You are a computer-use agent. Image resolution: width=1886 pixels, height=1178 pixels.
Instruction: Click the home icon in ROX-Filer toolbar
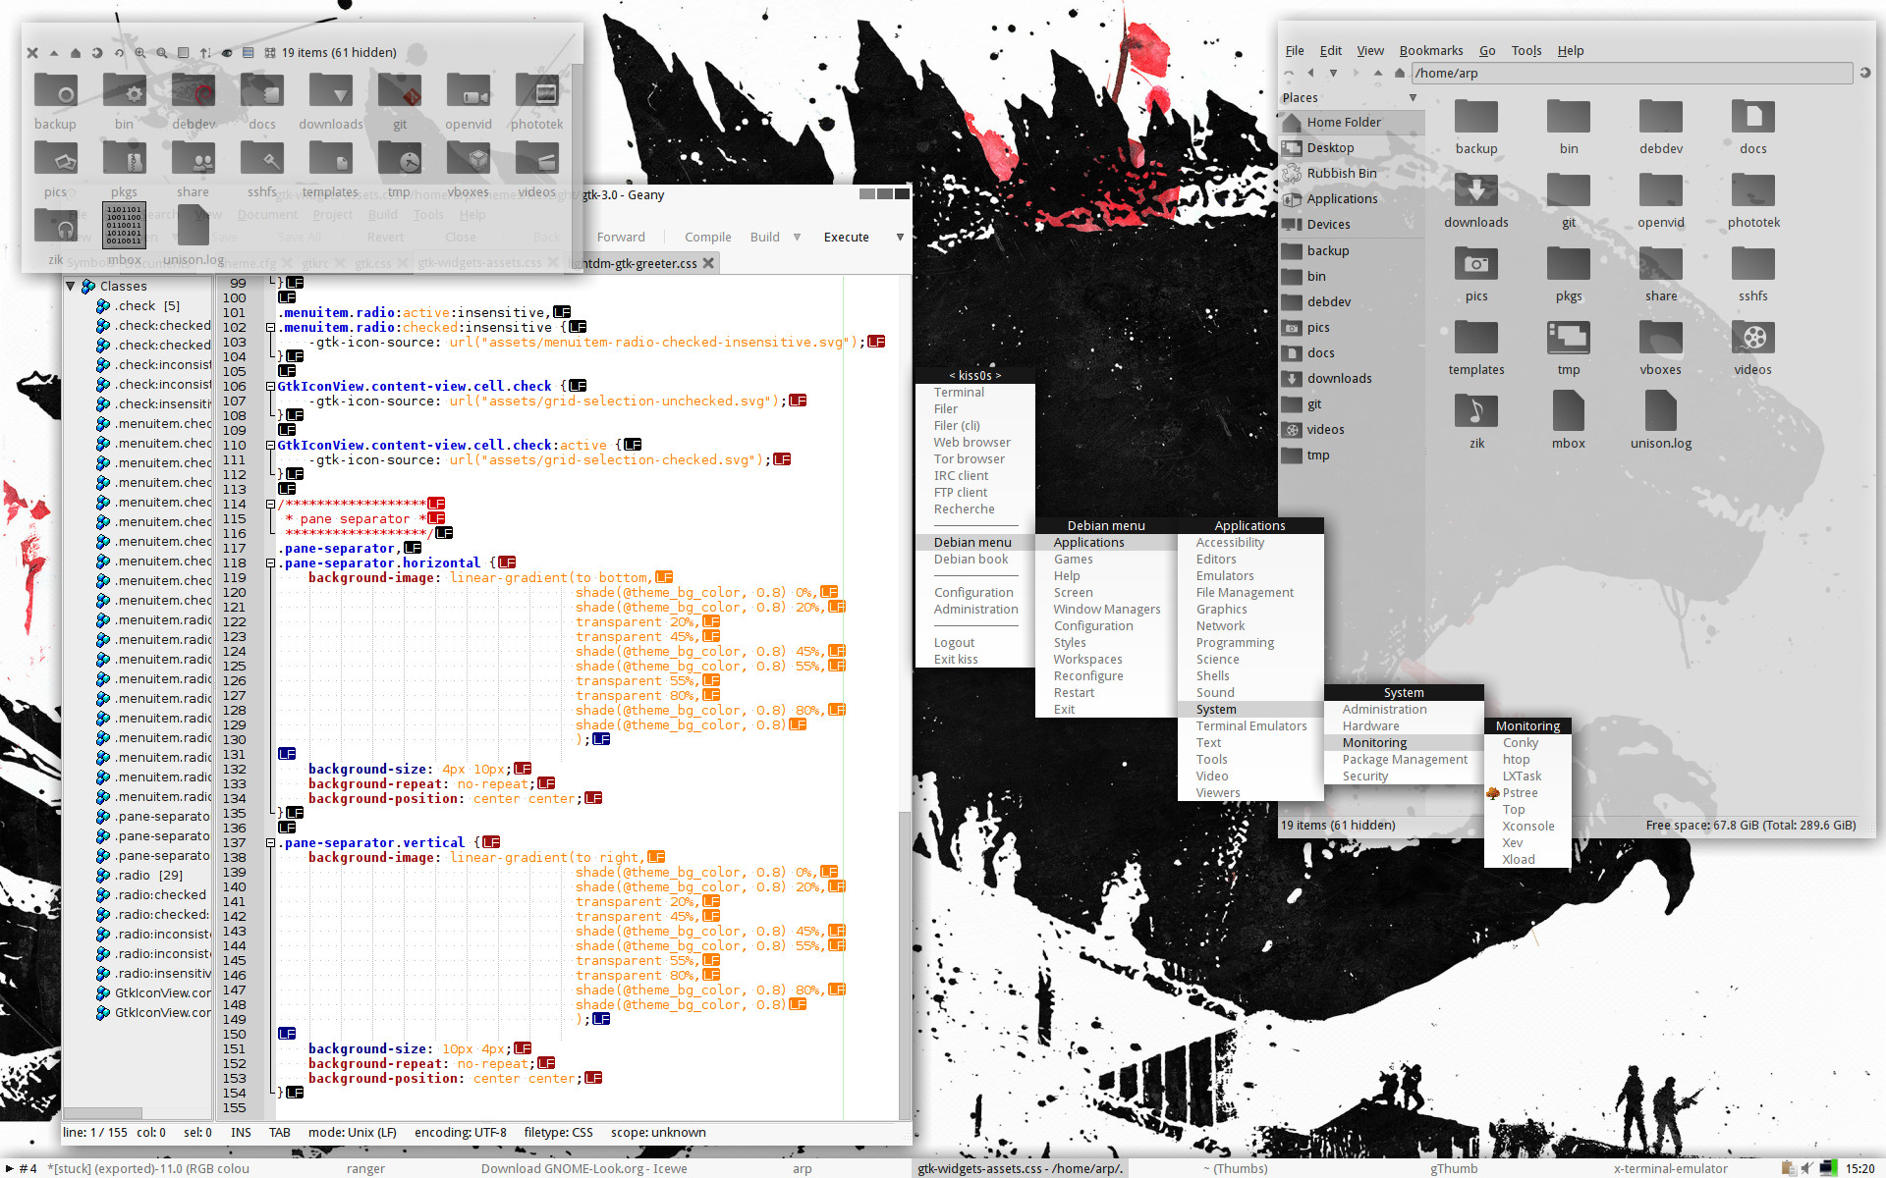[x=76, y=53]
